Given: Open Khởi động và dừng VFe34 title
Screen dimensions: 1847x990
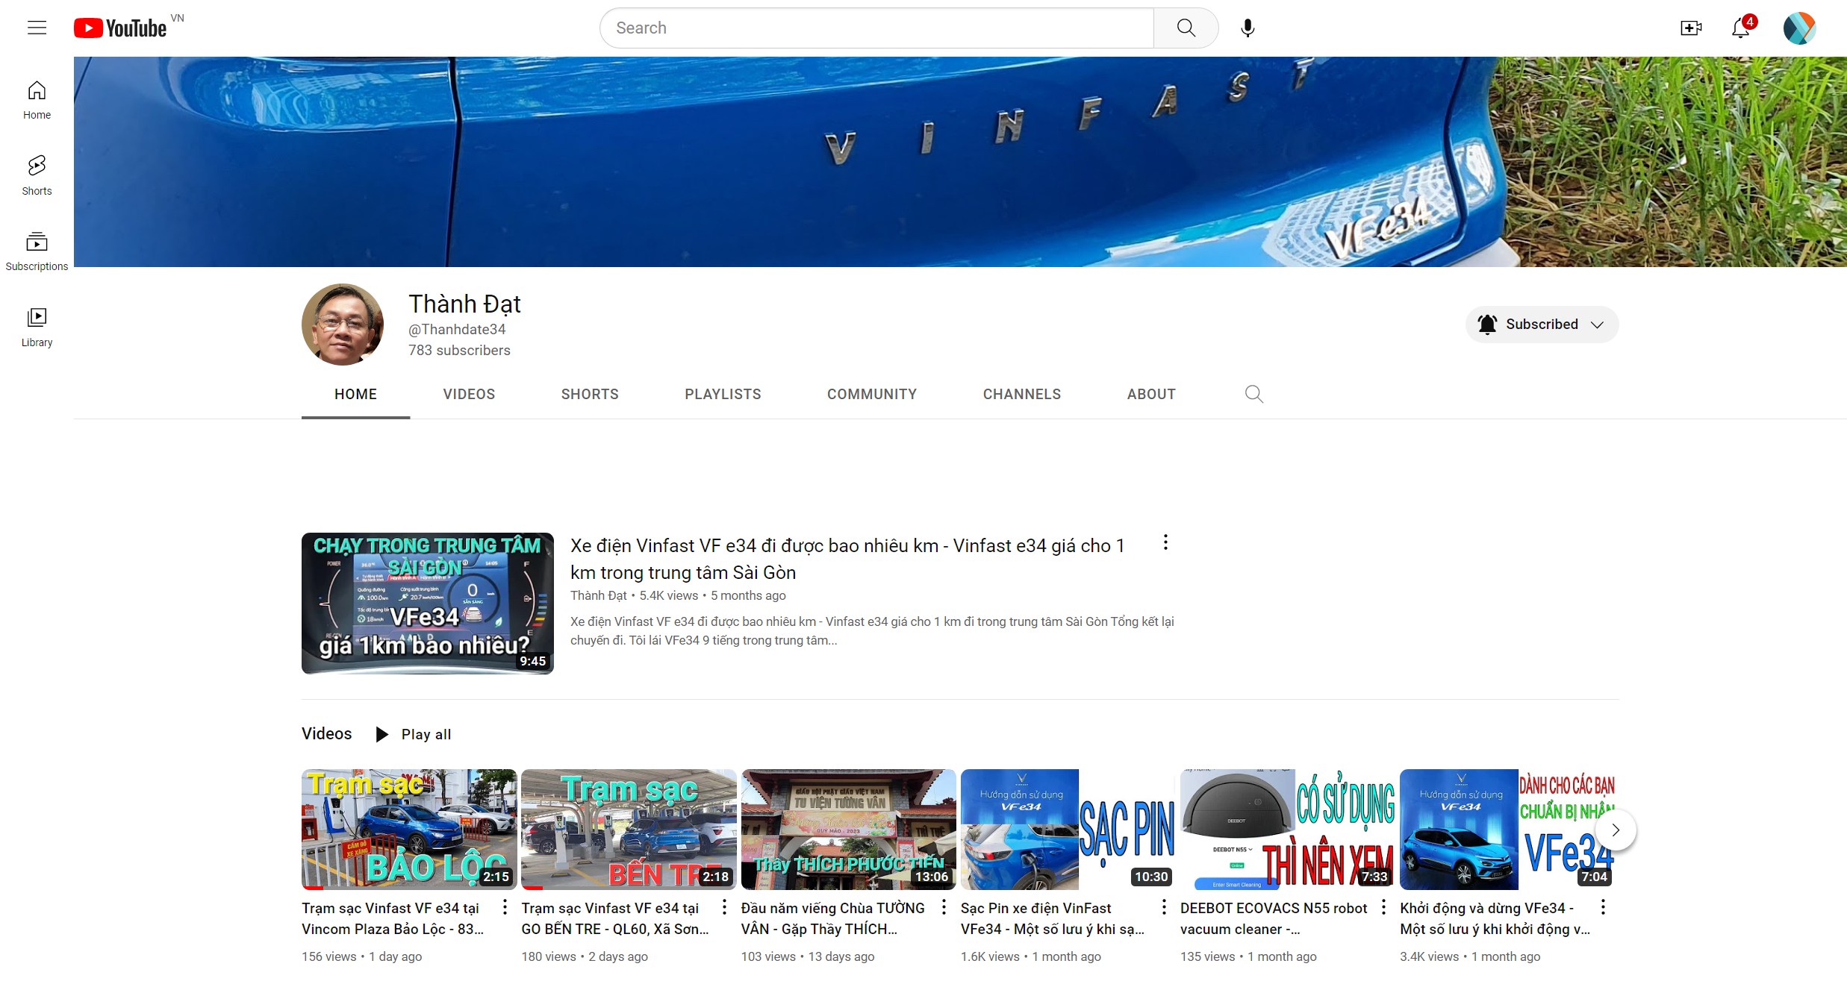Looking at the screenshot, I should [1495, 918].
